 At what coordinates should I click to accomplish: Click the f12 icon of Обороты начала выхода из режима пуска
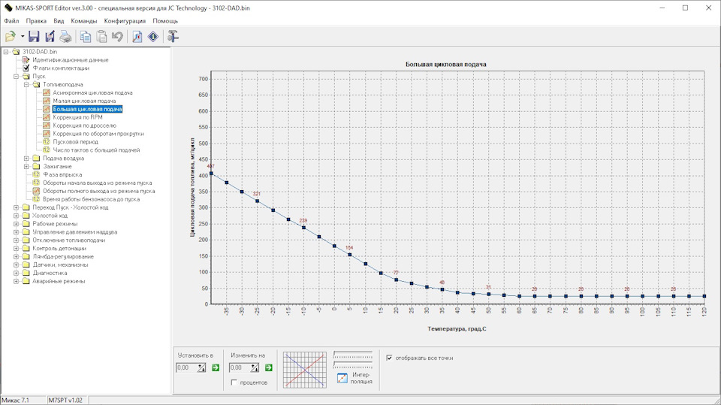[36, 183]
